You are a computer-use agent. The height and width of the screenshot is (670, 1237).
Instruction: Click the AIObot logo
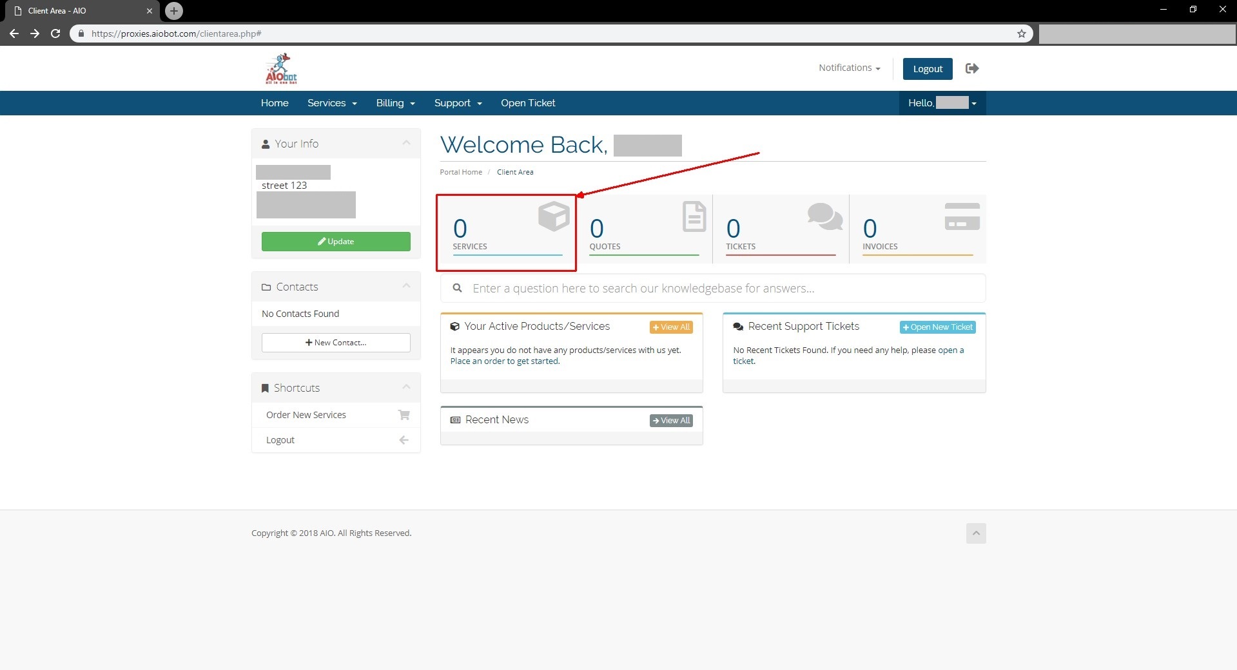point(281,69)
